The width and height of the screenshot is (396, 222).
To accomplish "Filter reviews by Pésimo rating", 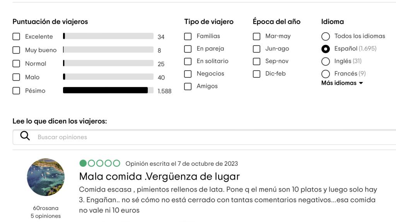I will [16, 90].
